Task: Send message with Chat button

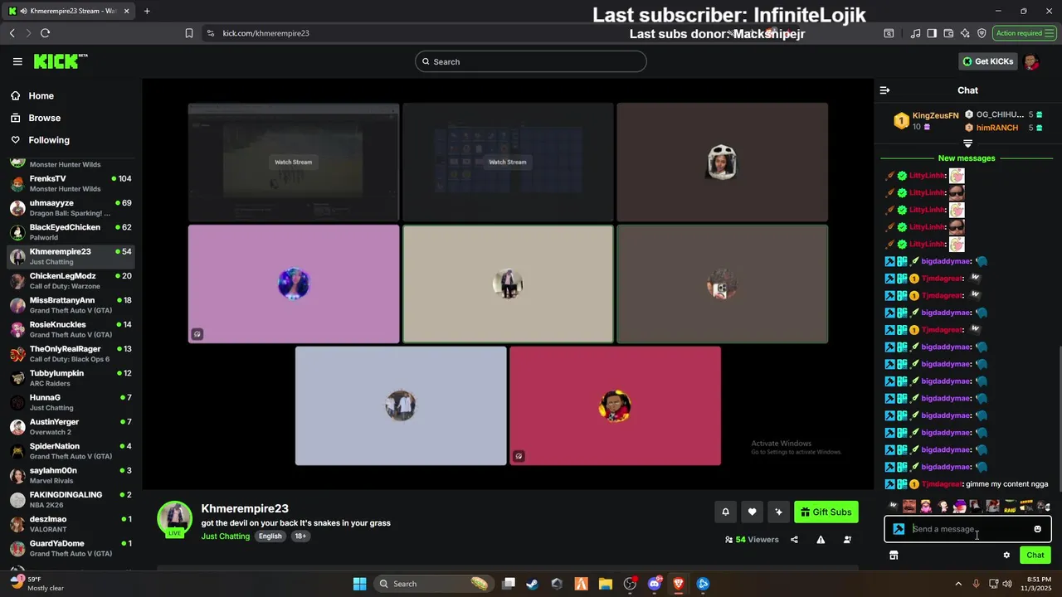Action: [x=1035, y=556]
